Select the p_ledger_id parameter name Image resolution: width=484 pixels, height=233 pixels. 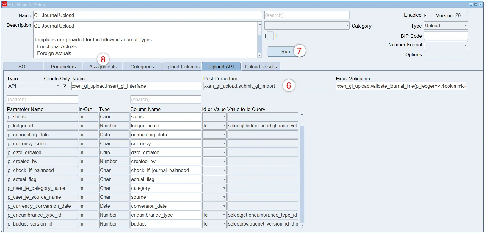[x=43, y=126]
